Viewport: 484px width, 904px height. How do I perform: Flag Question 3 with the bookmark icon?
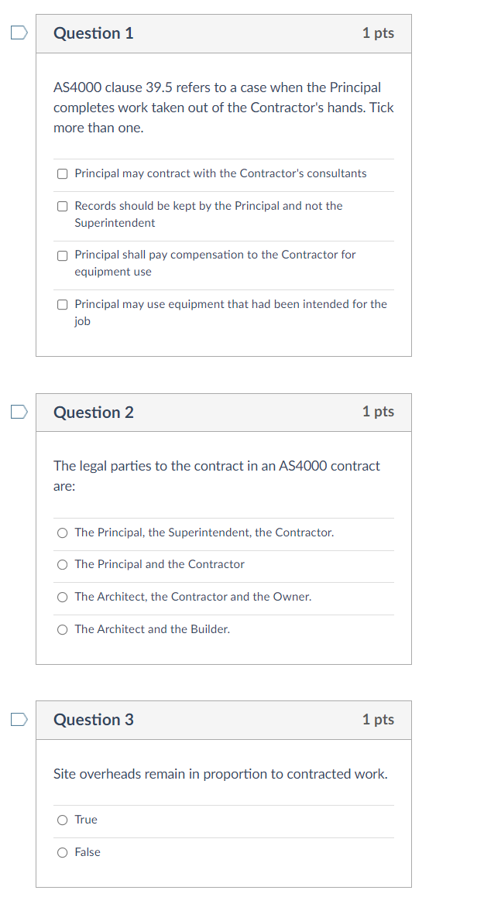coord(19,719)
